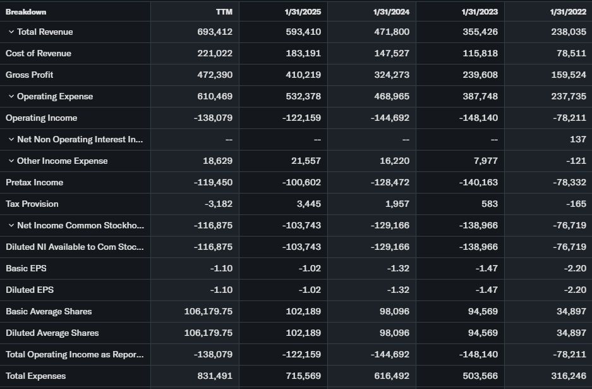This screenshot has height=389, width=592.
Task: Click the 1/31/2024 column header
Action: point(392,12)
